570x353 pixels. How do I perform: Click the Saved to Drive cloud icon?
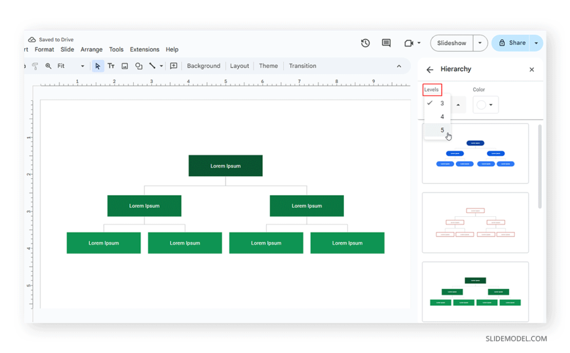point(32,39)
